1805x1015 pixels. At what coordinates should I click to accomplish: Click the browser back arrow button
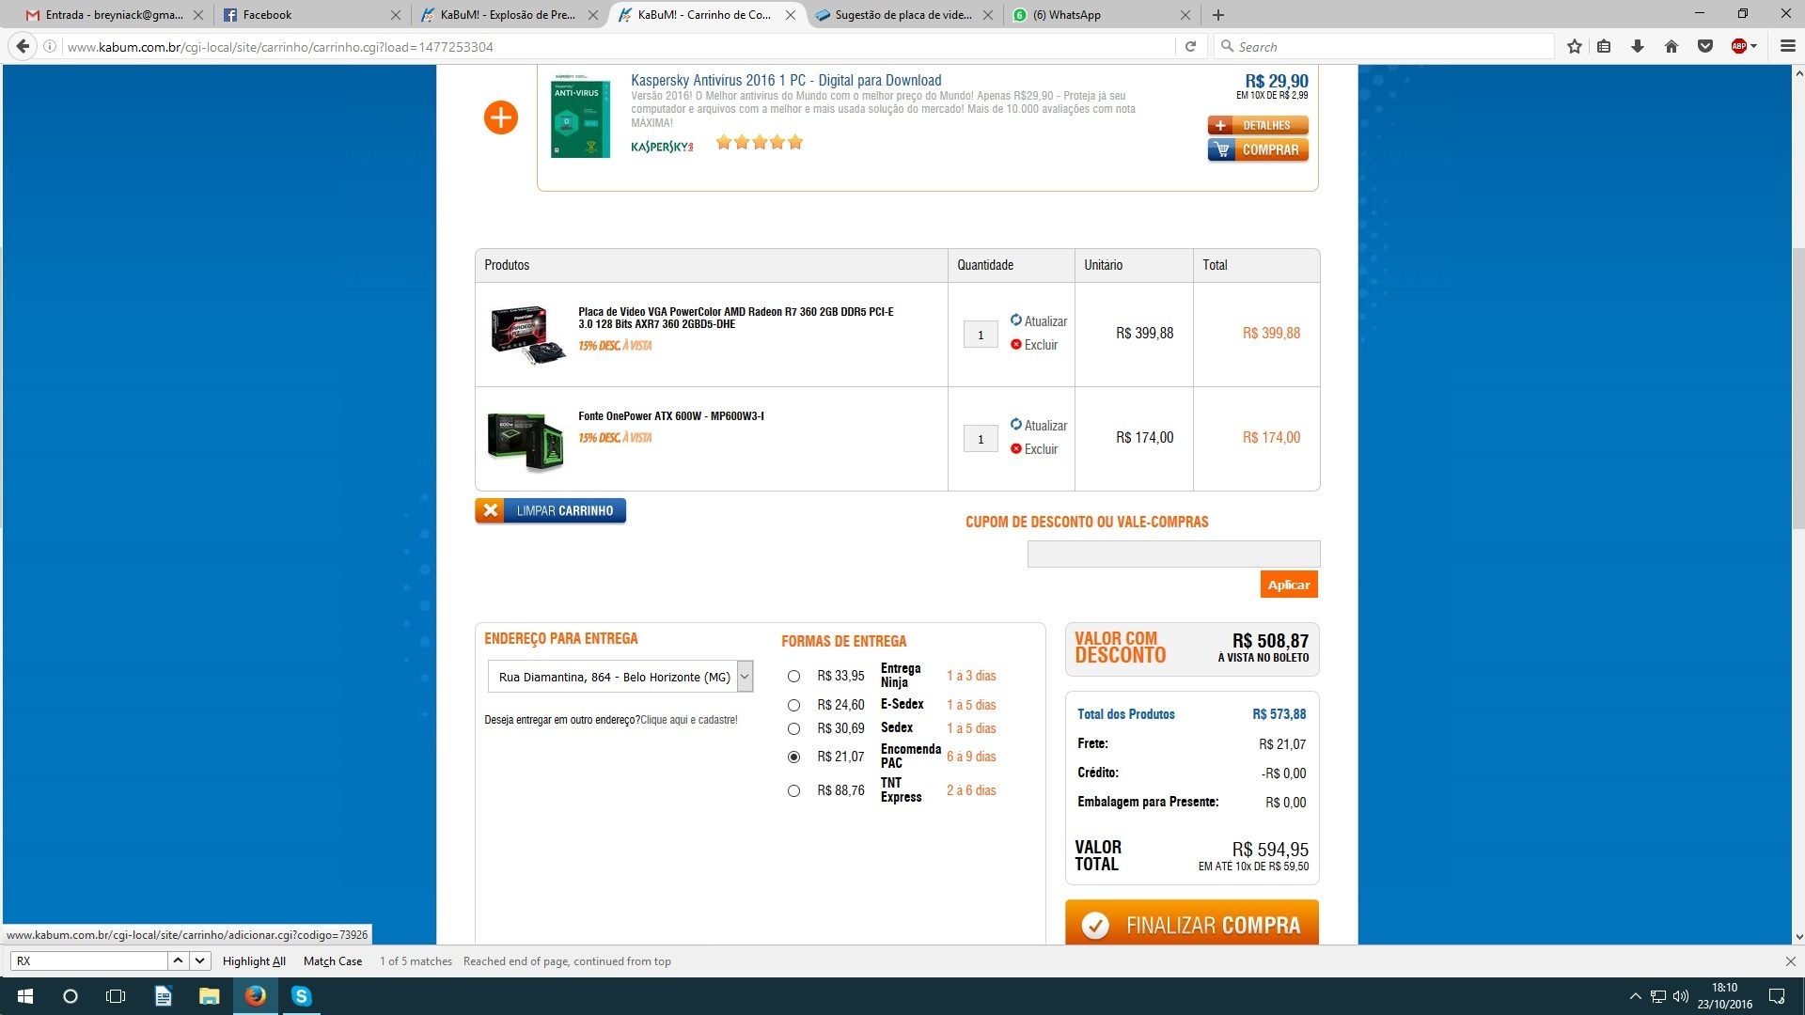[x=24, y=46]
